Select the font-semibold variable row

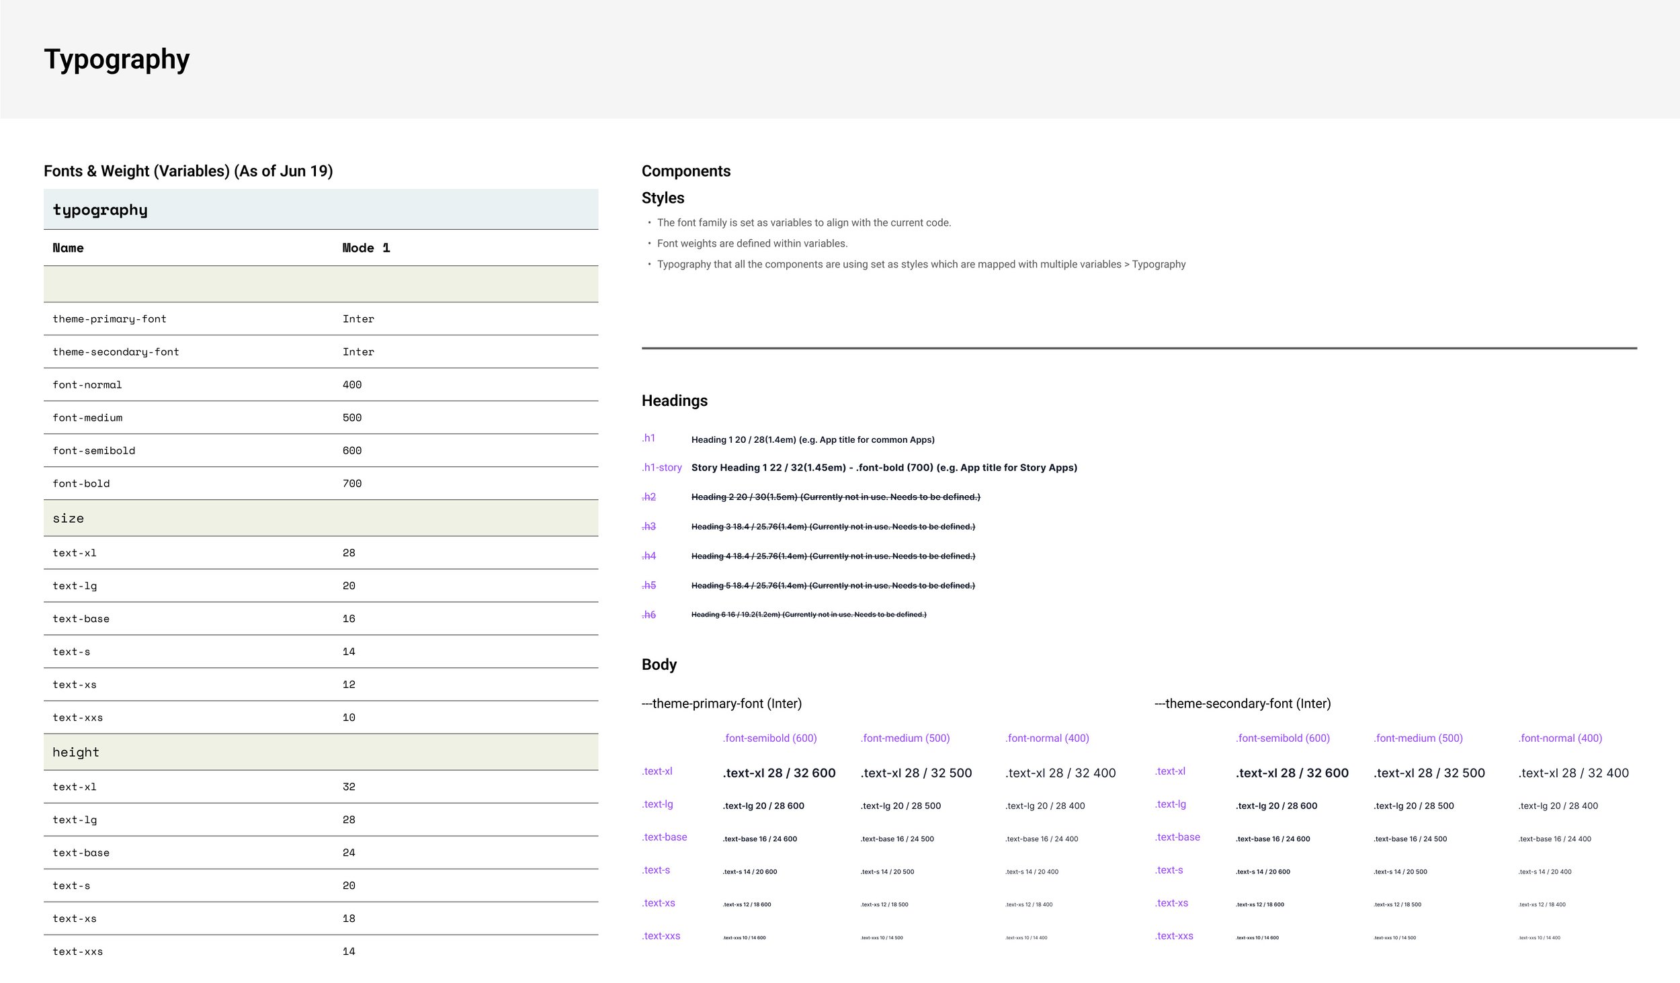tap(94, 451)
